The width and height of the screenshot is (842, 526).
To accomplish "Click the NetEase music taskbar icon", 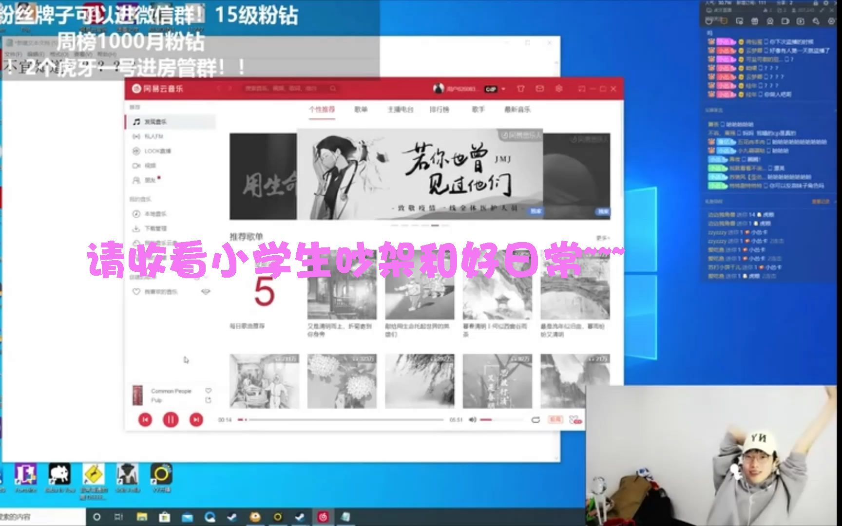I will pos(323,517).
